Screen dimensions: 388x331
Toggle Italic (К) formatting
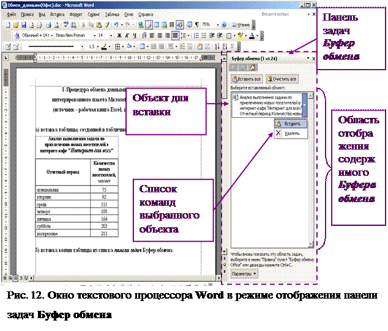(127, 35)
